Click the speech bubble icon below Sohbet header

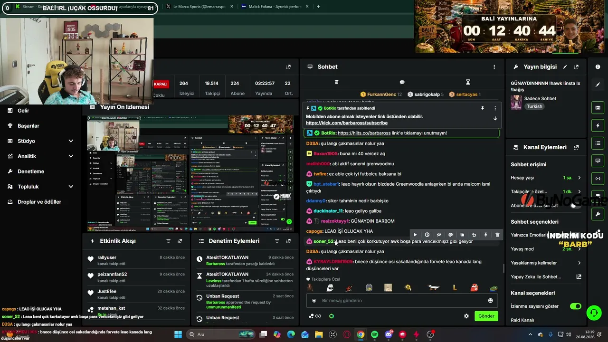[x=402, y=82]
